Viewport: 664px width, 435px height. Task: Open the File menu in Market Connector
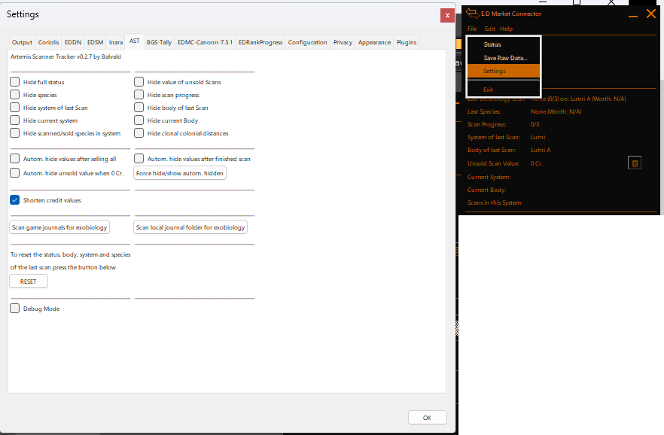(472, 29)
